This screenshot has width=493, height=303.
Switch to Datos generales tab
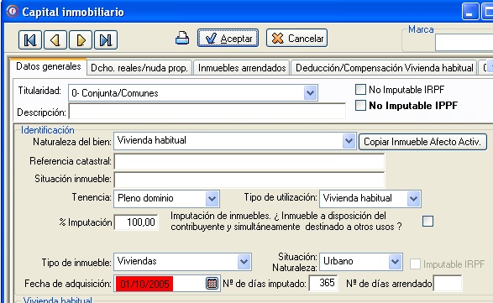coord(49,66)
